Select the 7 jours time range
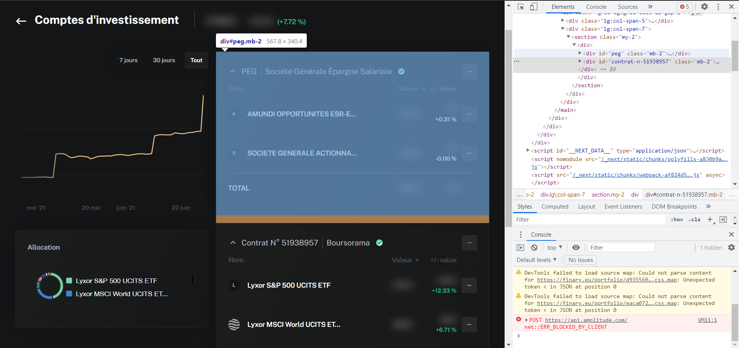This screenshot has height=348, width=739. (x=128, y=60)
